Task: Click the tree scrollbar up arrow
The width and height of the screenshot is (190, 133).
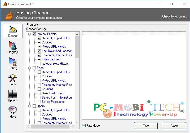Action: tap(77, 34)
